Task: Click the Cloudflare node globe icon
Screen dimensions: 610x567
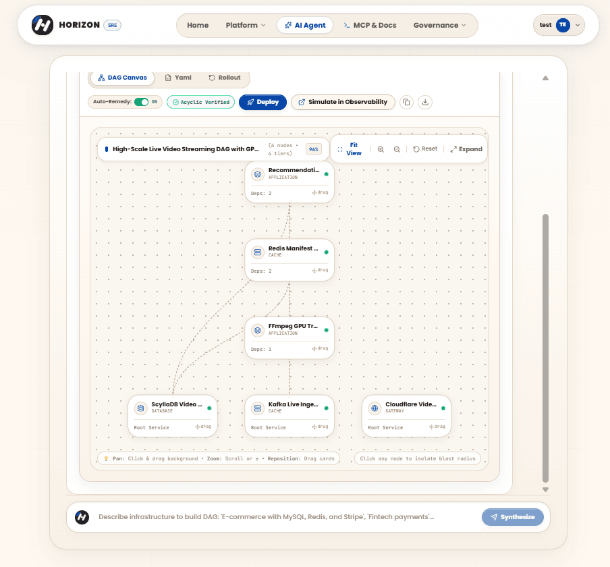Action: pos(375,408)
